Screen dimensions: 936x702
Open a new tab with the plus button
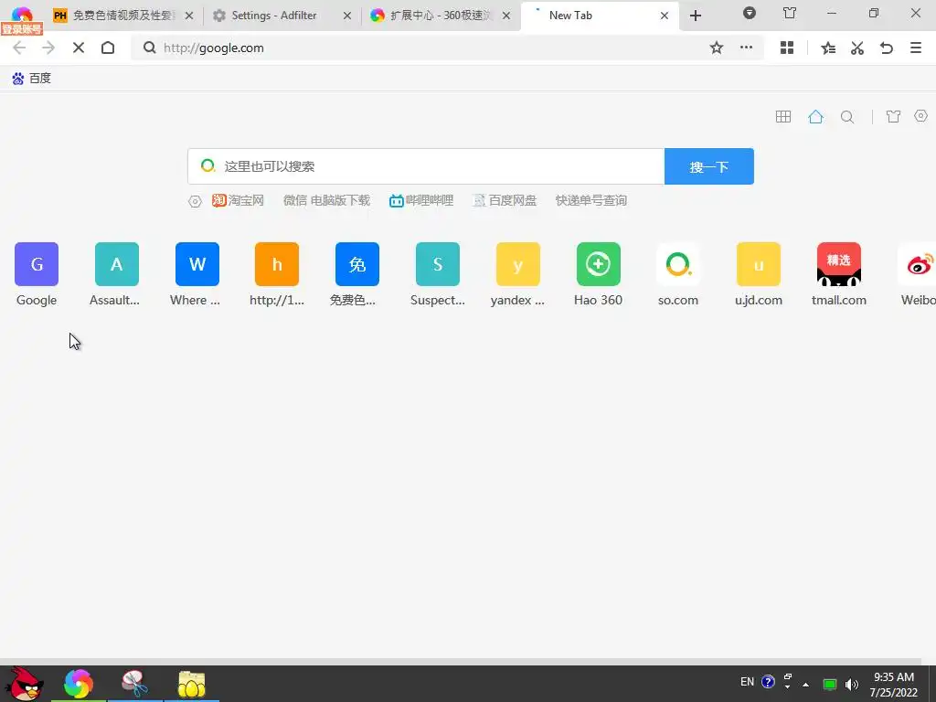point(696,16)
